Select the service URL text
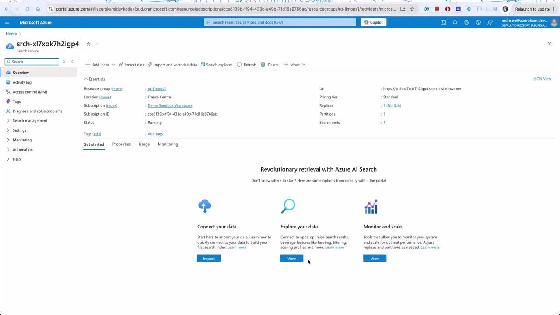Screen dimensions: 560x315 [x=422, y=89]
